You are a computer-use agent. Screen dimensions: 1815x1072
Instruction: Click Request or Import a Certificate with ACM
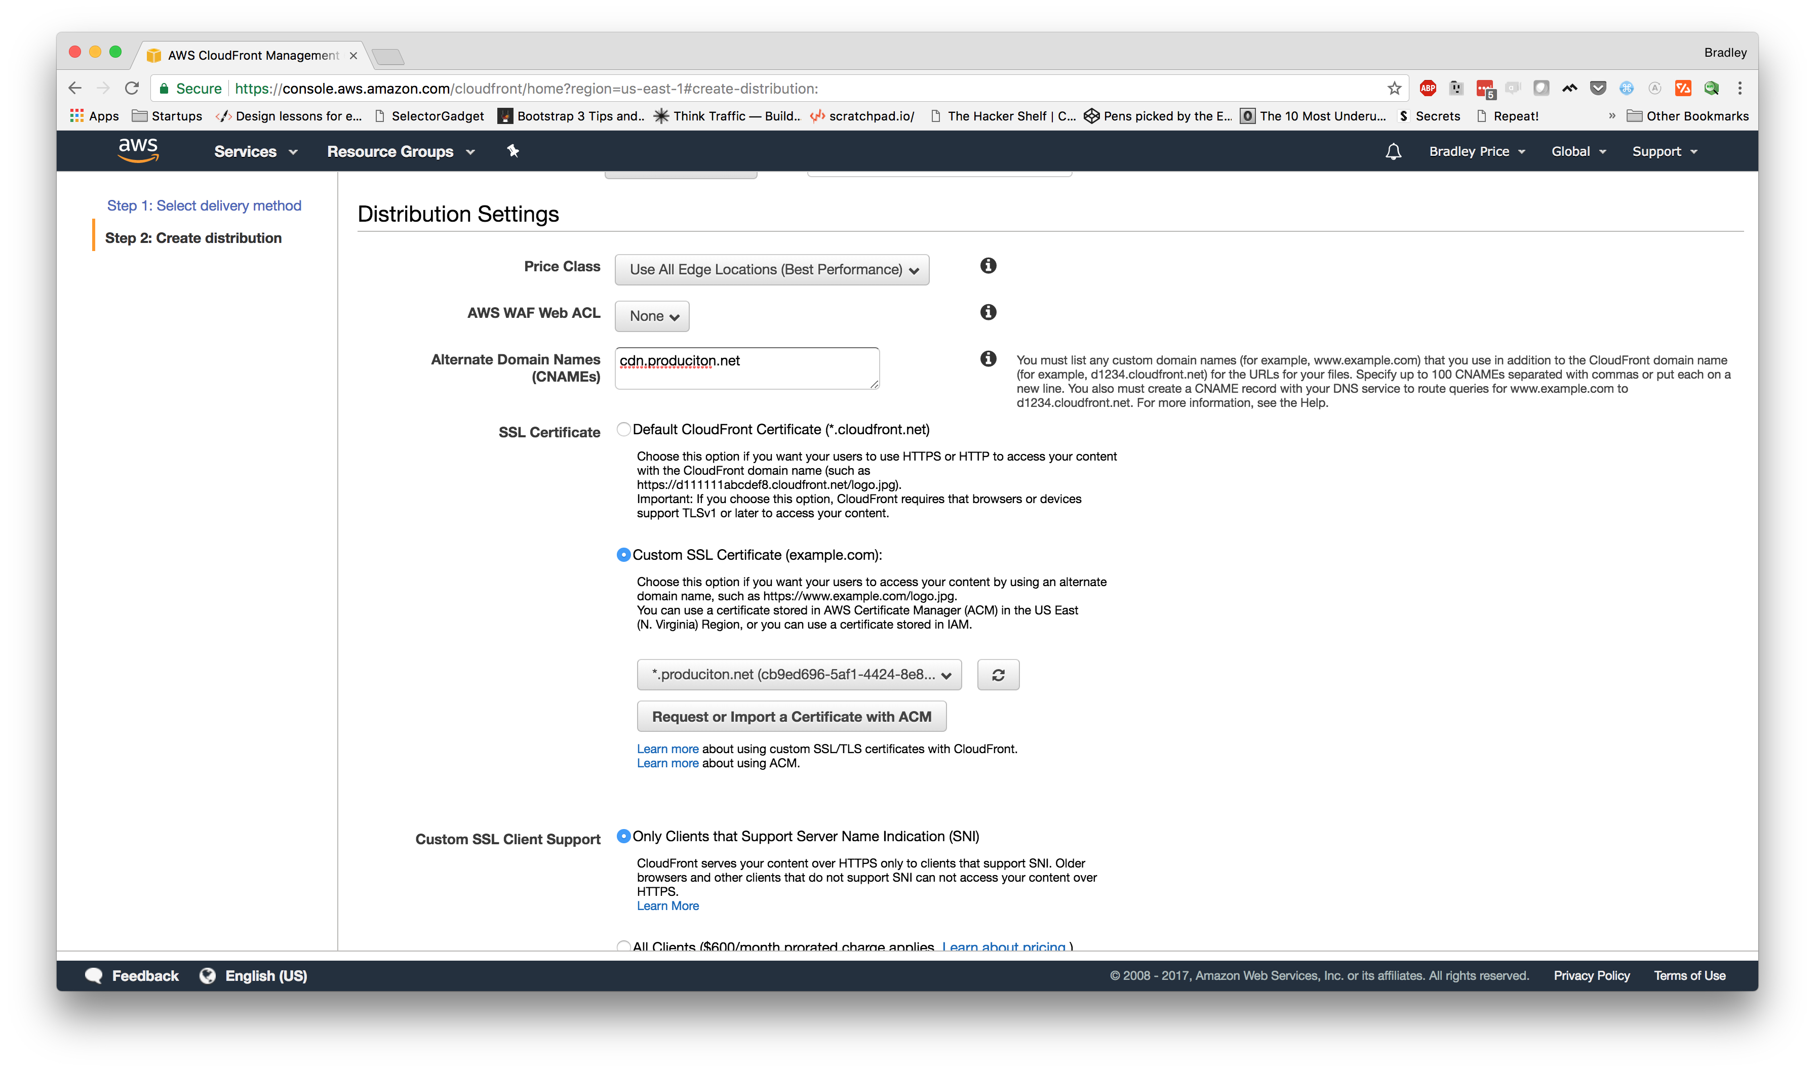pos(791,717)
